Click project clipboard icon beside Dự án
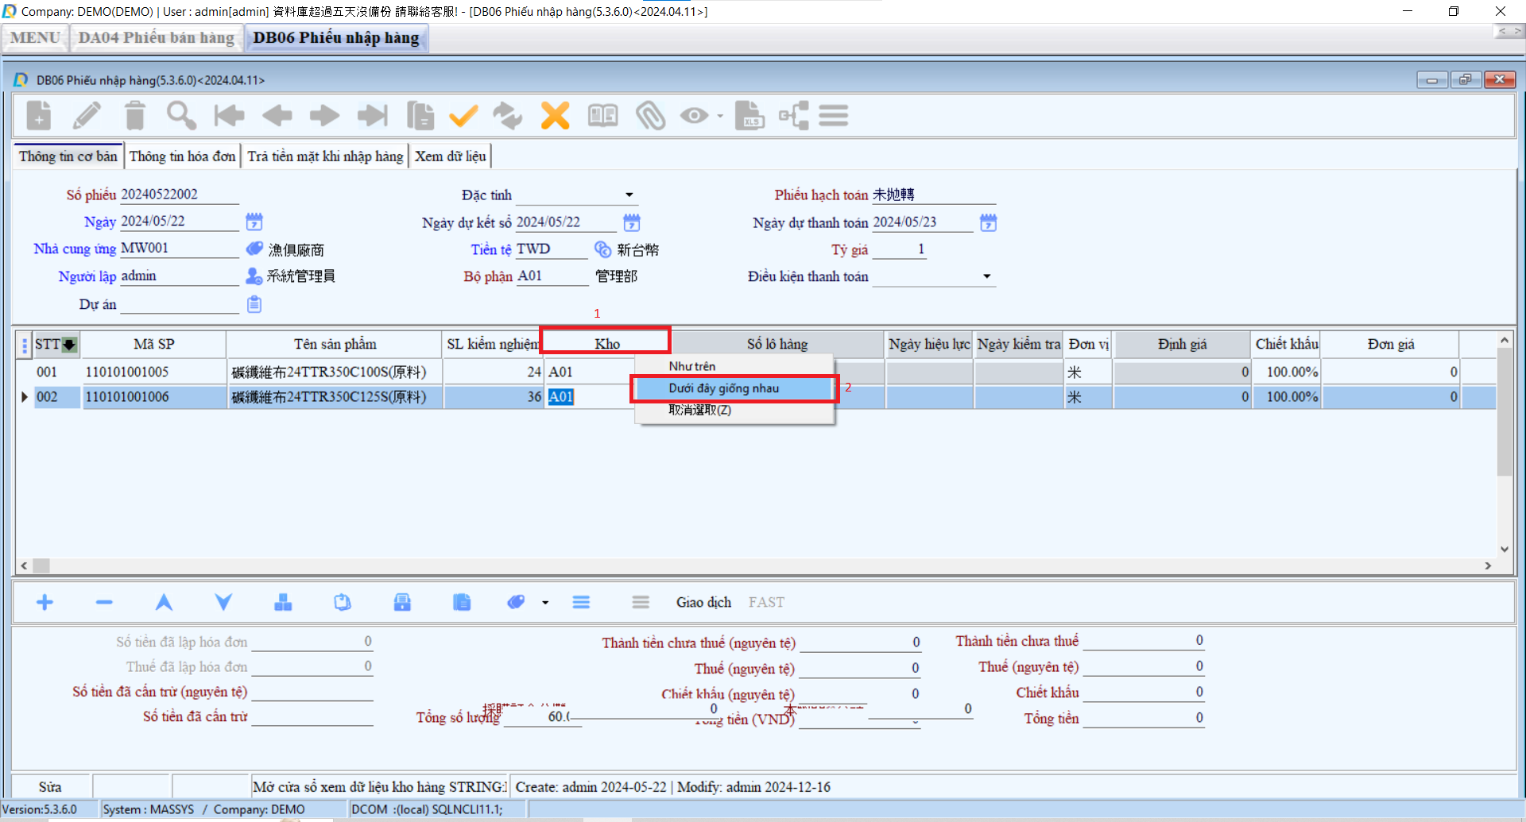This screenshot has height=822, width=1526. pos(254,304)
